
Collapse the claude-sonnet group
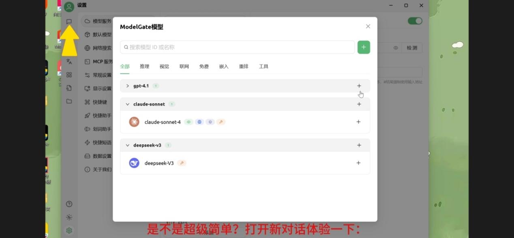(127, 104)
